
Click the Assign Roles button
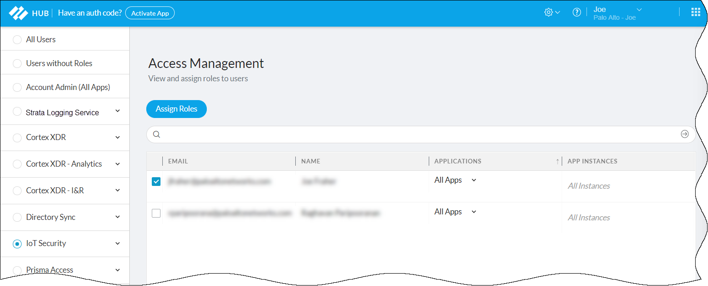(x=177, y=109)
